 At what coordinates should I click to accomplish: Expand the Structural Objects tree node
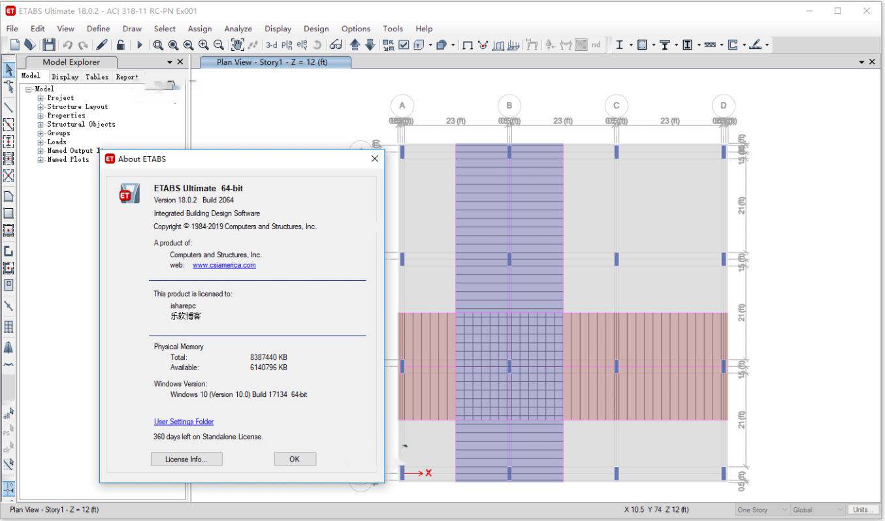[x=40, y=124]
